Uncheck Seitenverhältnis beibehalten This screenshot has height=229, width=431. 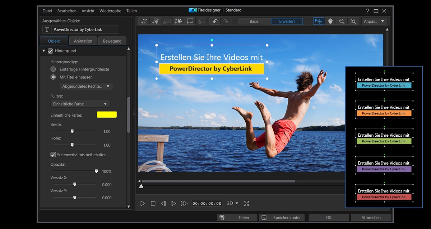(53, 155)
